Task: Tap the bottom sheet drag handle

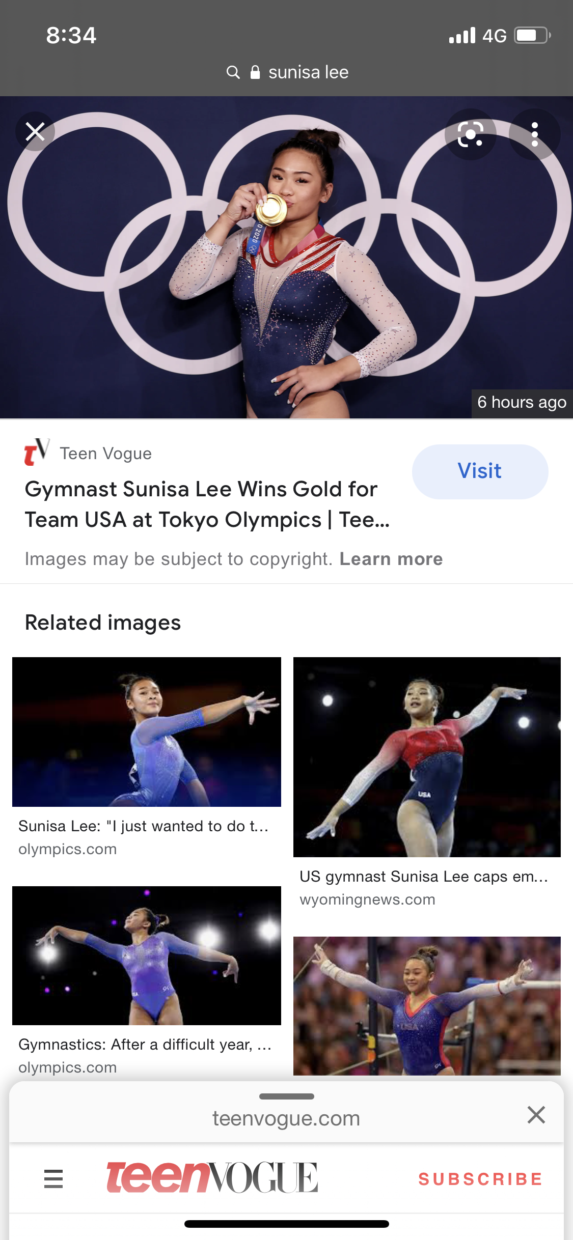Action: (x=286, y=1096)
